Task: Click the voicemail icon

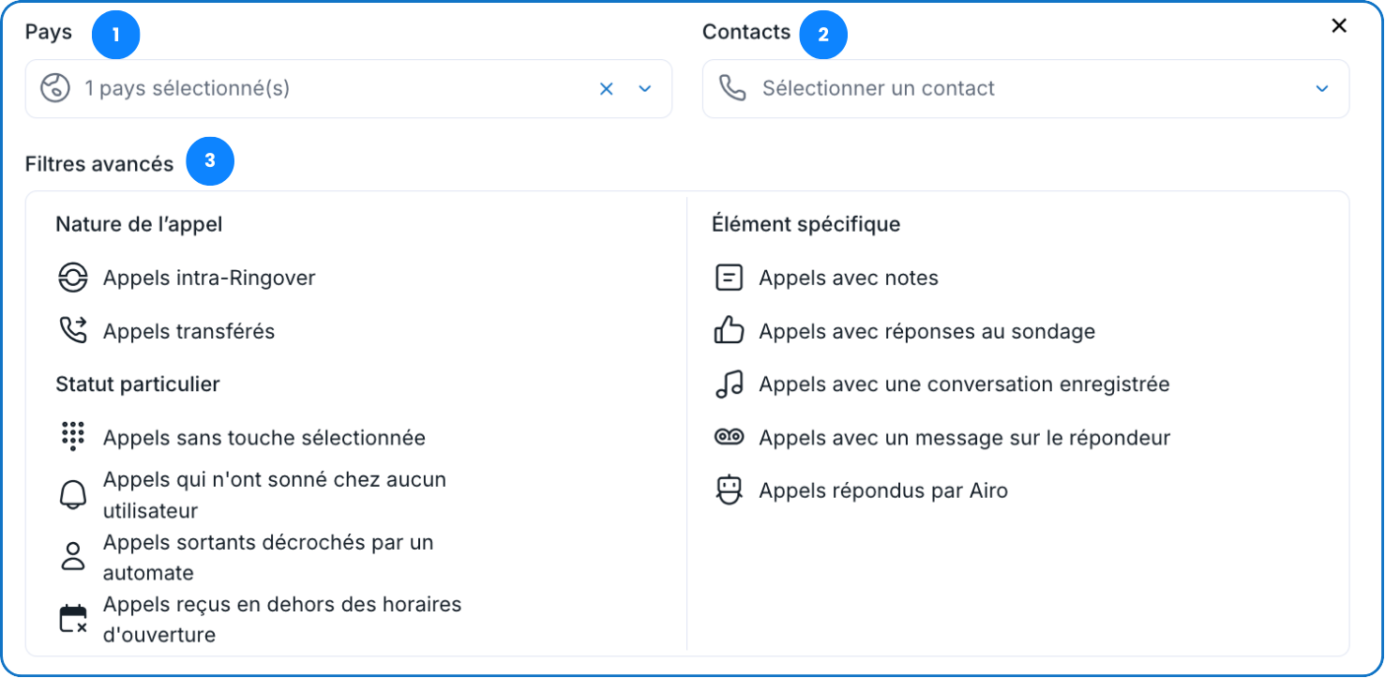Action: 729,437
